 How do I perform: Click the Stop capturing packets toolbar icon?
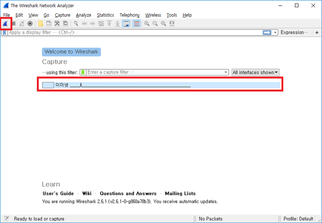click(14, 24)
